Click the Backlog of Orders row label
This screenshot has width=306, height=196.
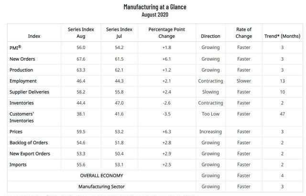(29, 143)
